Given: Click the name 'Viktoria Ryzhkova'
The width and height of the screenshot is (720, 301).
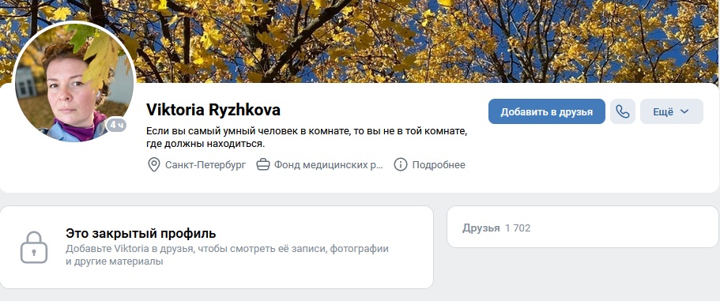Looking at the screenshot, I should coord(213,110).
